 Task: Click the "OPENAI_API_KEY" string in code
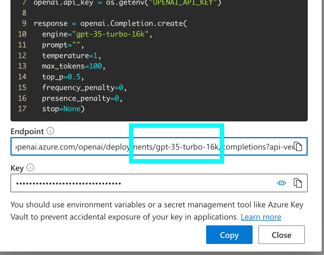[x=180, y=3]
